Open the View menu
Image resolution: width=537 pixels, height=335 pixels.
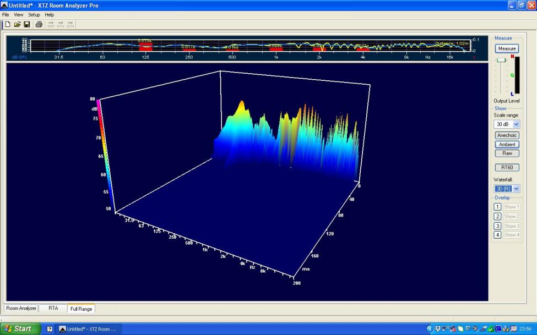coord(19,15)
